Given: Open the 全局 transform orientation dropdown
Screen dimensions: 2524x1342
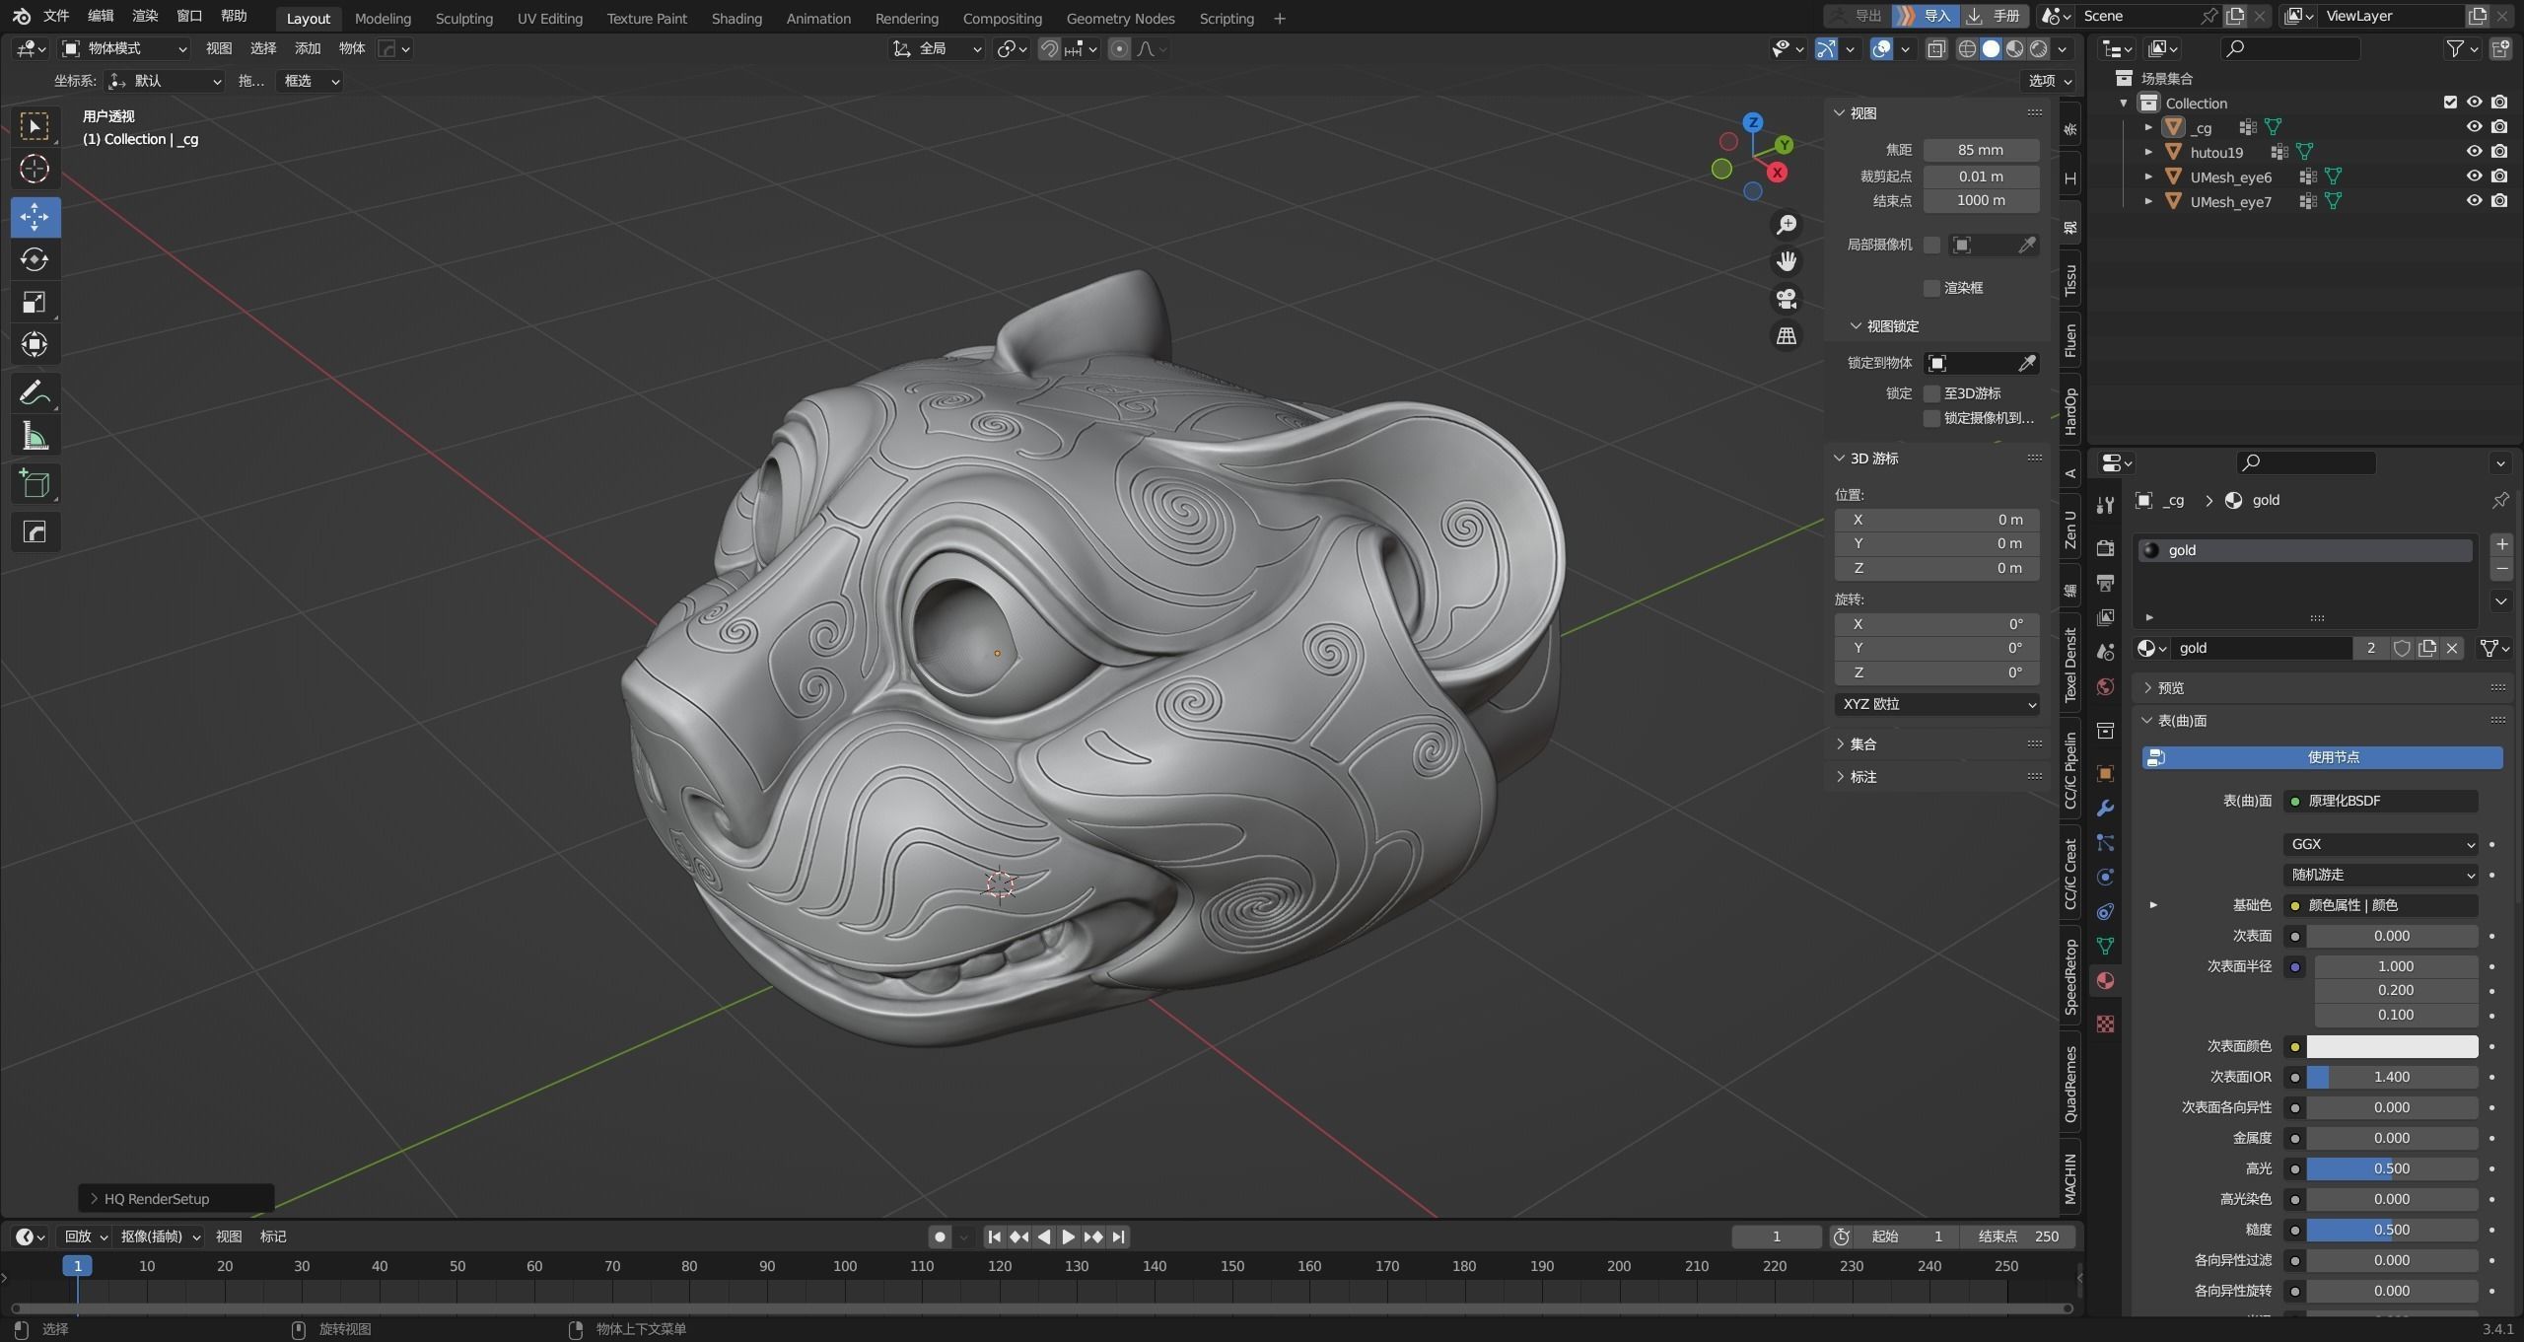Looking at the screenshot, I should [937, 49].
